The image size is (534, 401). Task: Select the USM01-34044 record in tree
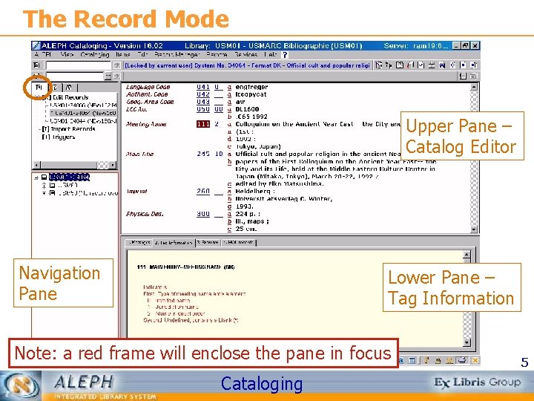coord(83,121)
